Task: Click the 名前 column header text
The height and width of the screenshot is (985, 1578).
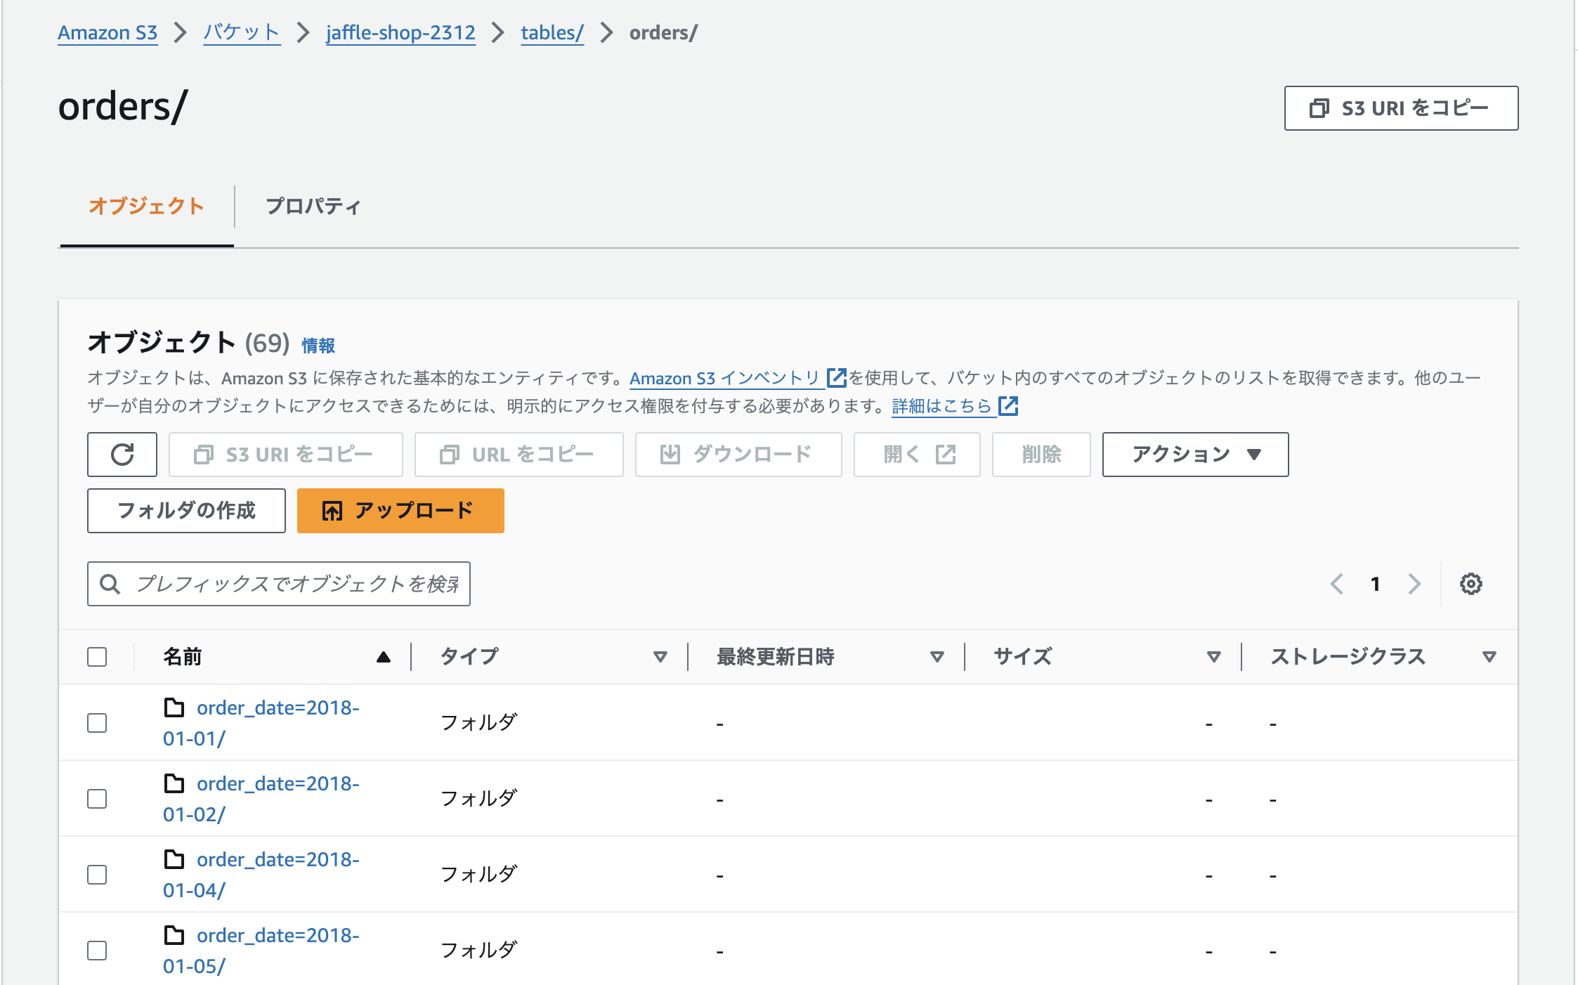Action: (183, 657)
